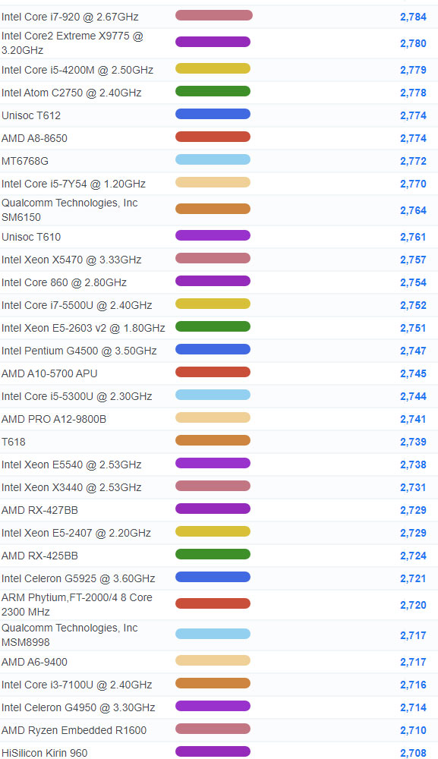
Task: Click Intel Celeron G5925 @ 3.60GHz
Action: (78, 578)
